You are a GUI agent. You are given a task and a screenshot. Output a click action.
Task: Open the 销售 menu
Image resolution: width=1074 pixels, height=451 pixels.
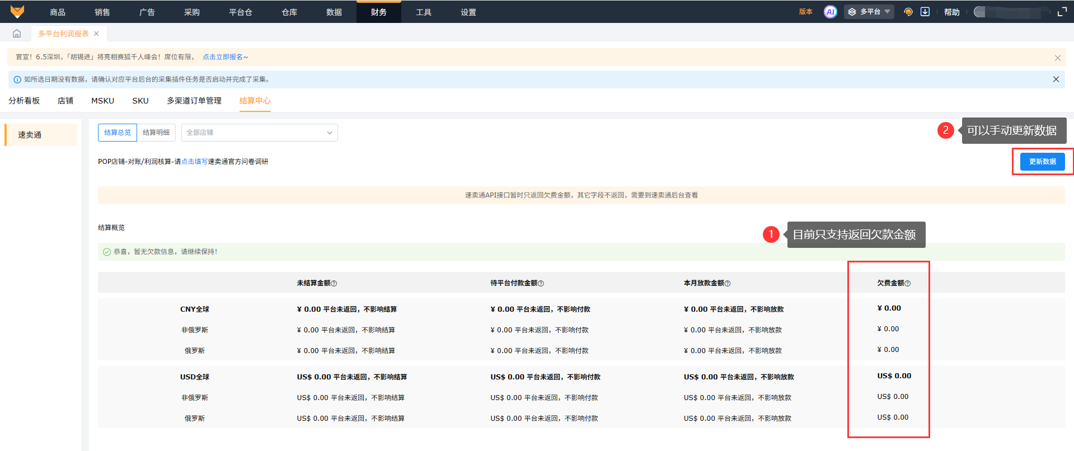click(x=102, y=12)
